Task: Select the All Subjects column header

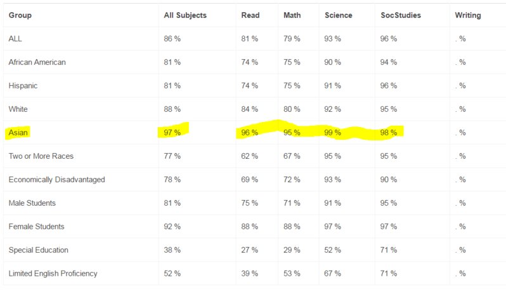Action: [185, 15]
